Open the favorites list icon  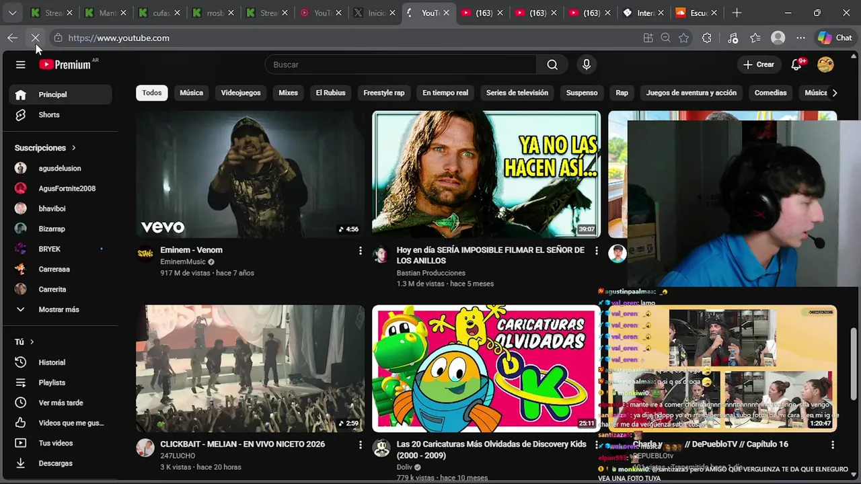tap(755, 38)
